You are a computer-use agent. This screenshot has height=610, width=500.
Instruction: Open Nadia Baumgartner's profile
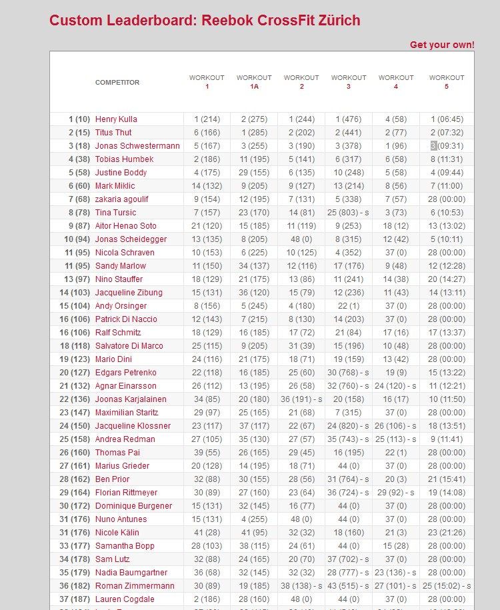click(x=131, y=573)
